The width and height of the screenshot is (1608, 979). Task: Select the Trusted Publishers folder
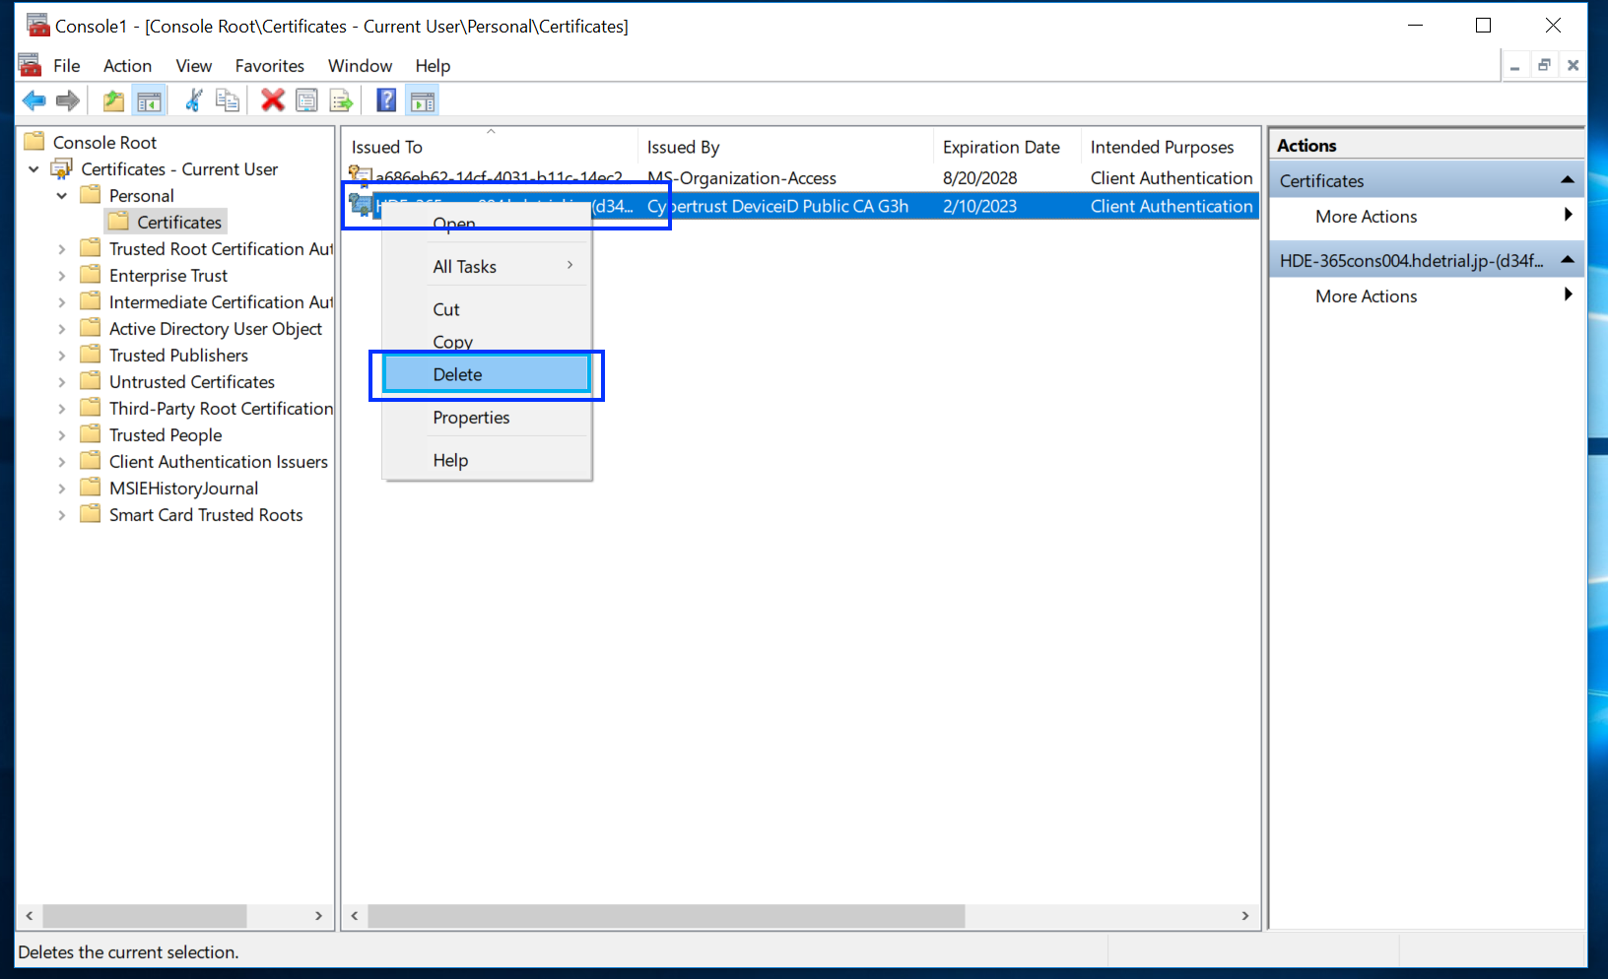[x=178, y=356]
